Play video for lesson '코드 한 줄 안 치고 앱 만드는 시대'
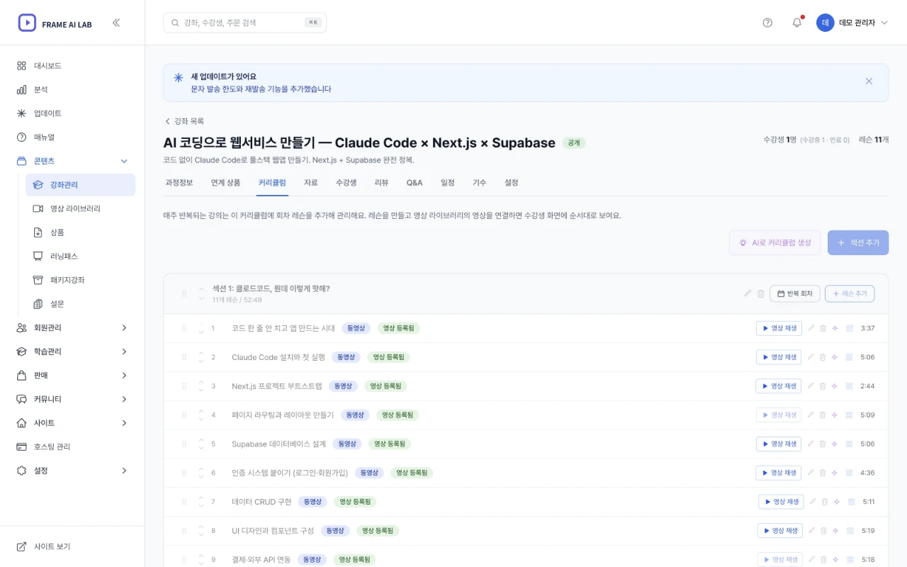 point(779,328)
